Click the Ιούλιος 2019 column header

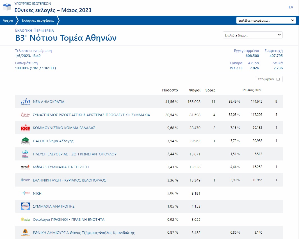coord(252,90)
